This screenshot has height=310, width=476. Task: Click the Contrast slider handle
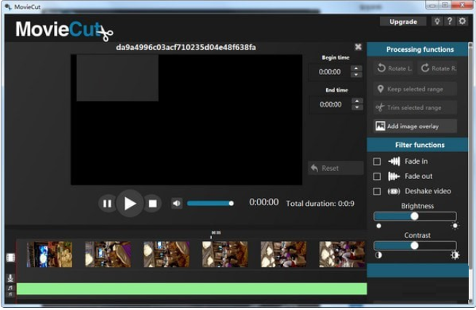(x=414, y=246)
